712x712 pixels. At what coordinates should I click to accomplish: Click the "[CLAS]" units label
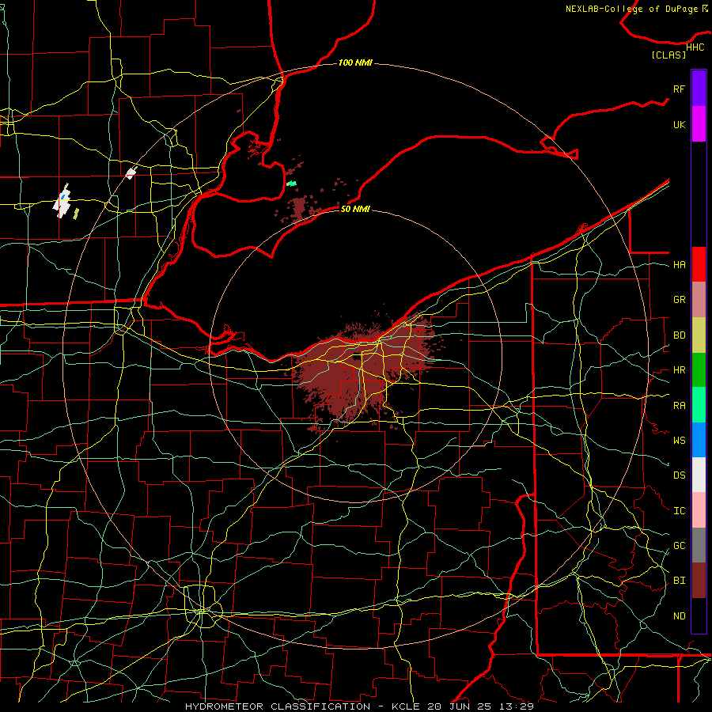pyautogui.click(x=668, y=55)
